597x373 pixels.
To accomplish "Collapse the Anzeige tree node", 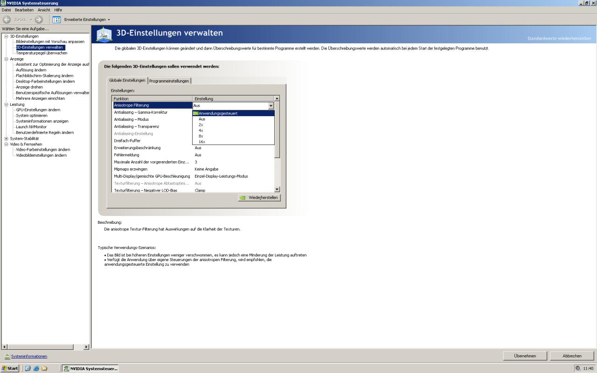I will click(x=7, y=59).
